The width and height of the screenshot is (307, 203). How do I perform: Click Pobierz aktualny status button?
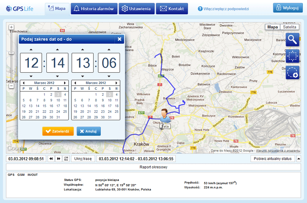coord(273,159)
